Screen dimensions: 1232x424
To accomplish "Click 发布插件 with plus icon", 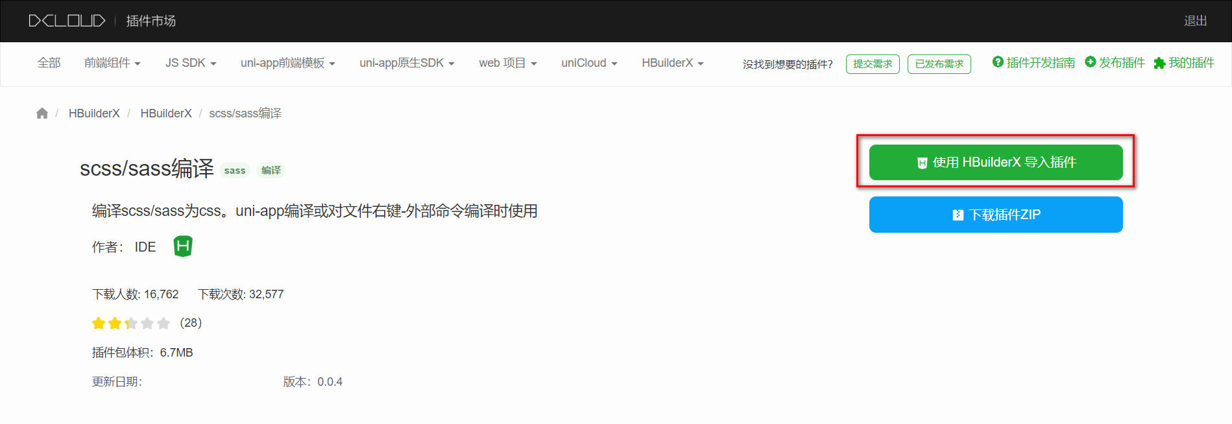I will pos(1115,63).
